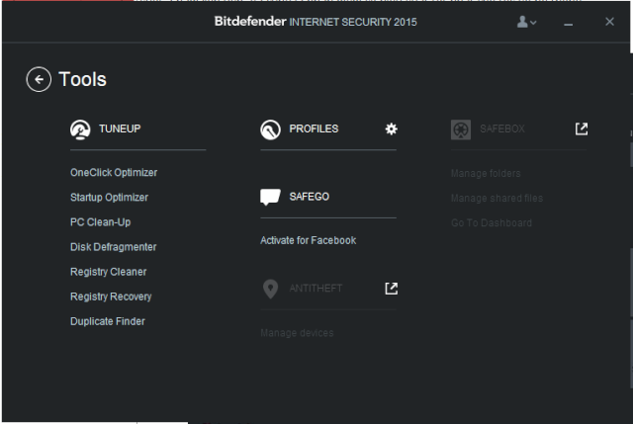Click the TUNEUP heading

[x=120, y=129]
